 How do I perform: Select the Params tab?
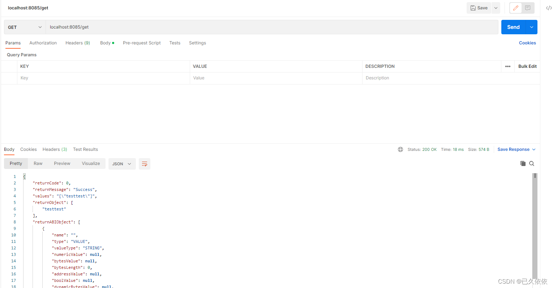click(x=13, y=43)
